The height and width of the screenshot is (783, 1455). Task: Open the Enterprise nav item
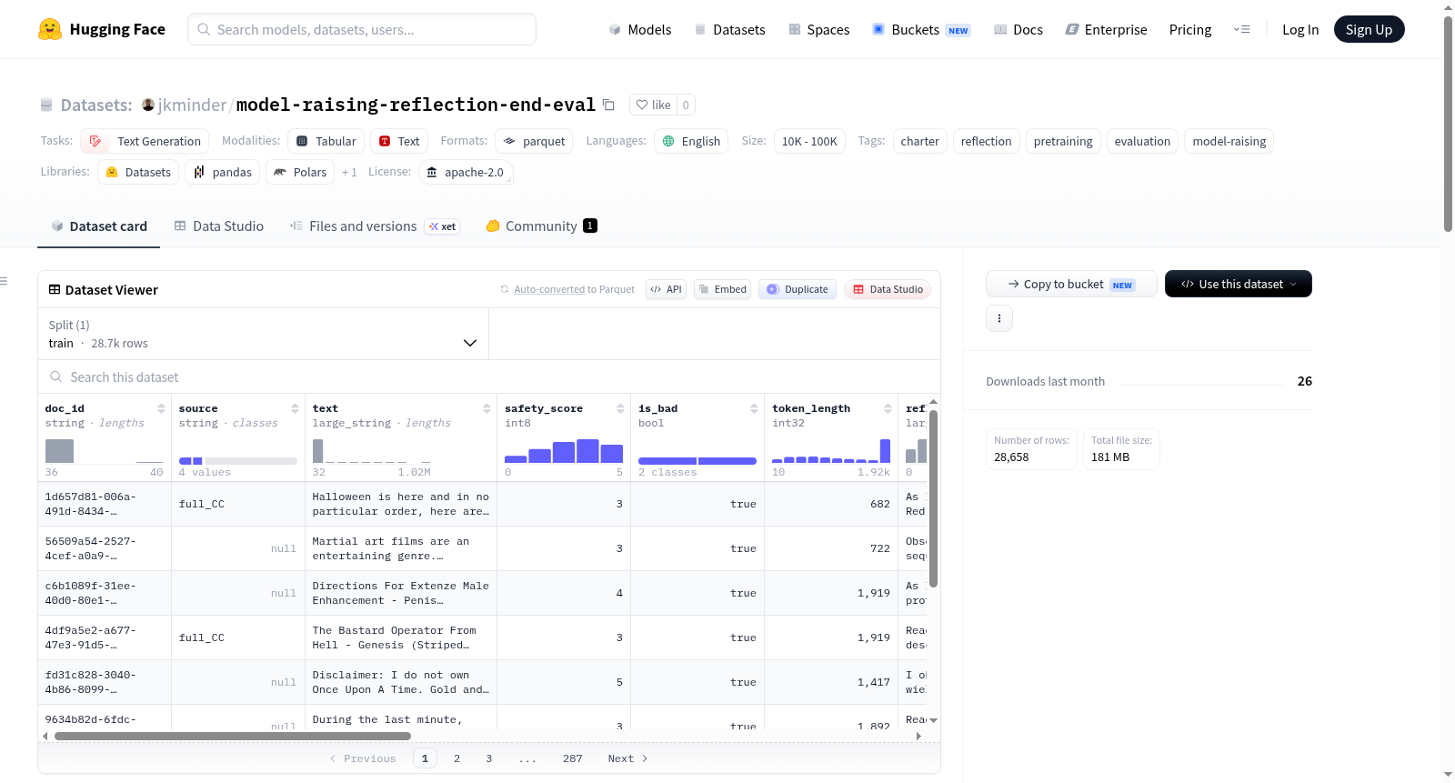pos(1106,29)
